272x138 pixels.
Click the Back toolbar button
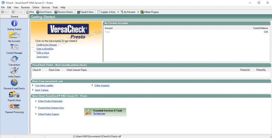pos(5,12)
